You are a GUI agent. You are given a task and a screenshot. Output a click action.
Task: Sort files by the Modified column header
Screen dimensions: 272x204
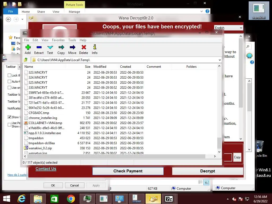click(x=105, y=67)
